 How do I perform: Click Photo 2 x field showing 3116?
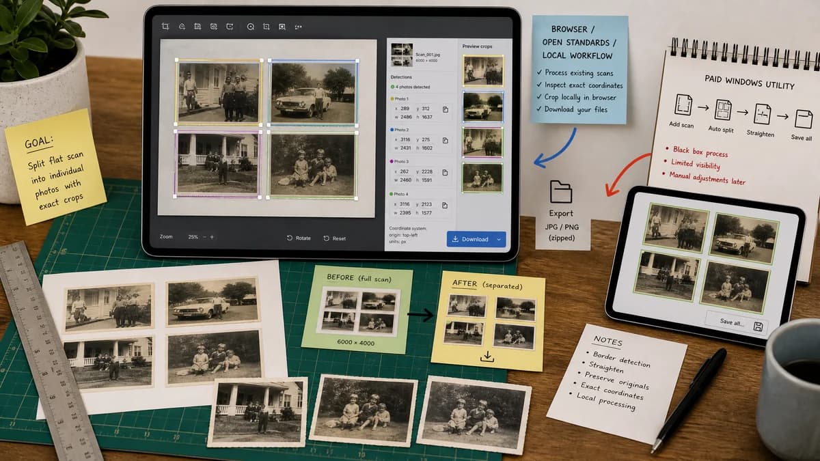point(402,139)
